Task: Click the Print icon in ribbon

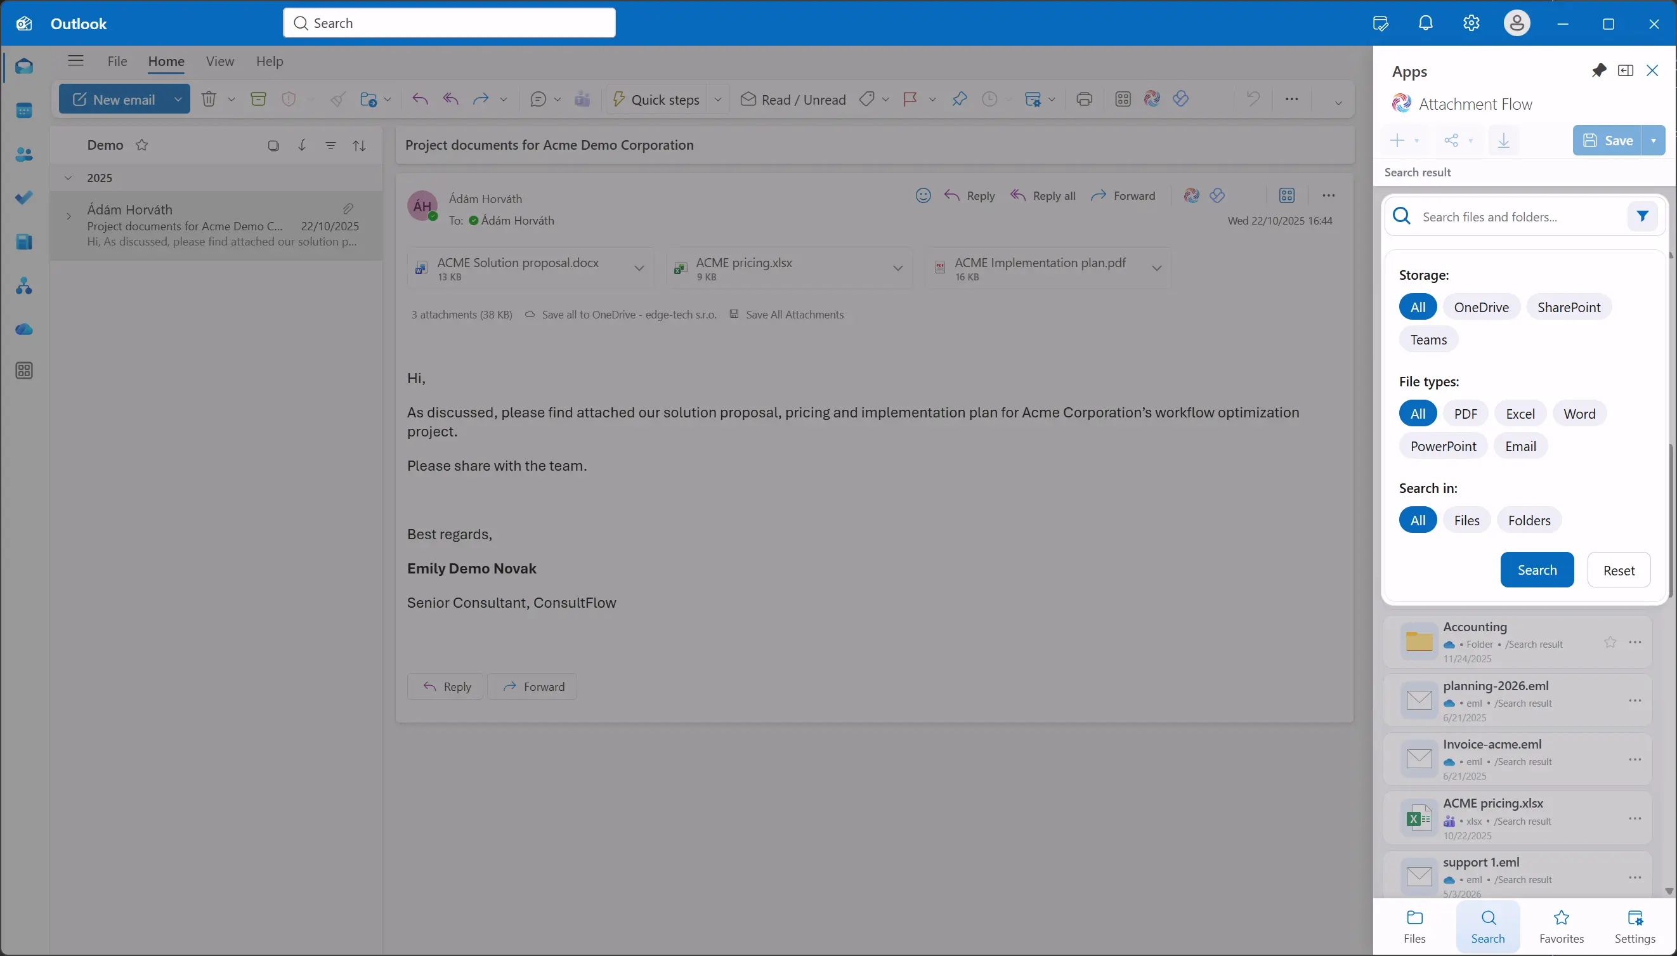Action: click(1085, 99)
